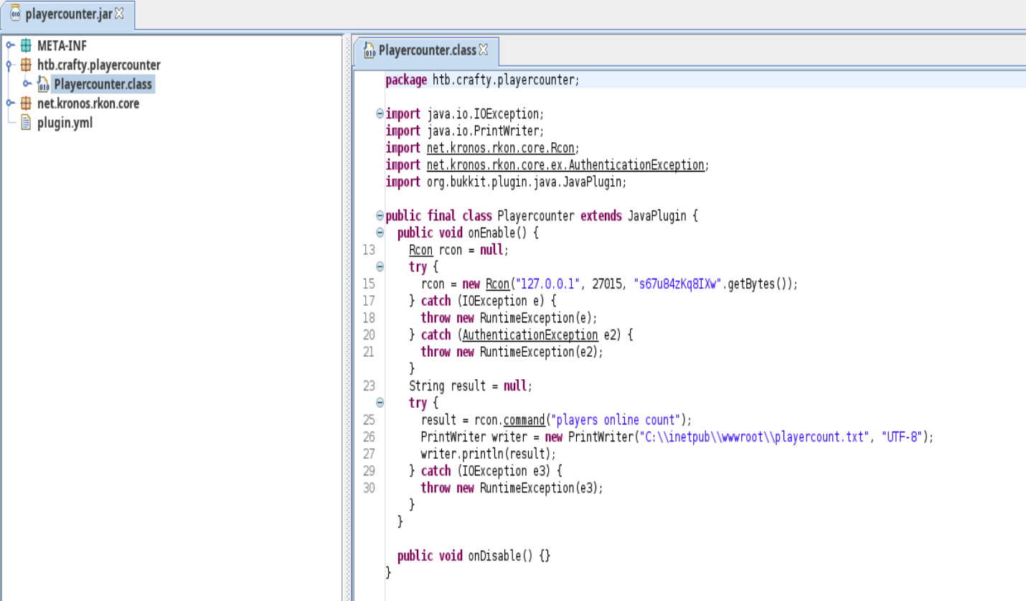This screenshot has height=601, width=1026.
Task: Expand the META-INF tree node
Action: point(9,45)
